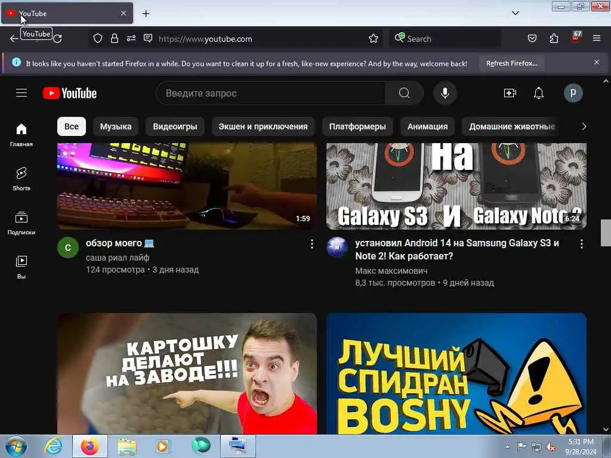611x458 pixels.
Task: Open the tracking protection shield icon
Action: pos(98,38)
